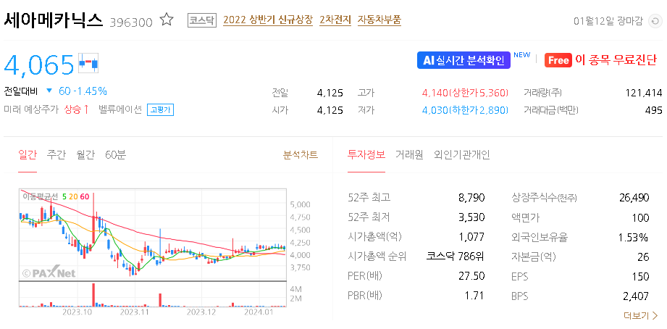Open 자동차부품 theme link

[x=379, y=20]
